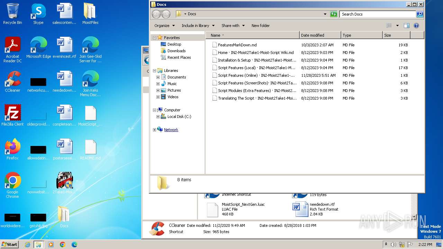This screenshot has width=443, height=249.
Task: Click the Chrome icon in the taskbar
Action: (x=63, y=245)
